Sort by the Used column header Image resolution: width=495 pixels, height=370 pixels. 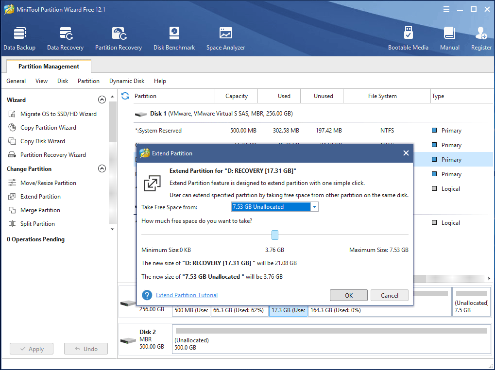coord(279,96)
